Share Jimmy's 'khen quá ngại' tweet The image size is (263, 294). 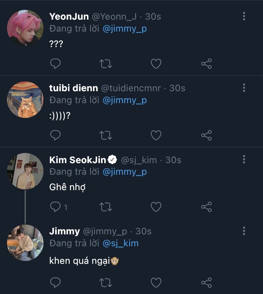207,282
